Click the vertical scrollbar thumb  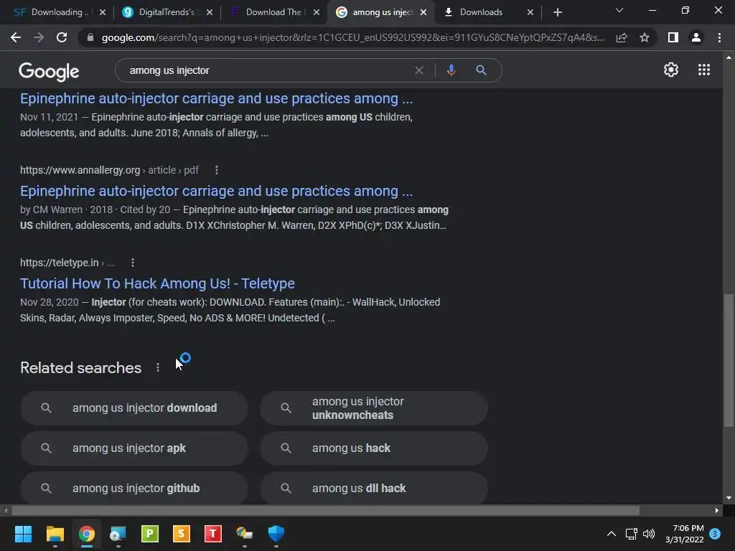coord(729,360)
